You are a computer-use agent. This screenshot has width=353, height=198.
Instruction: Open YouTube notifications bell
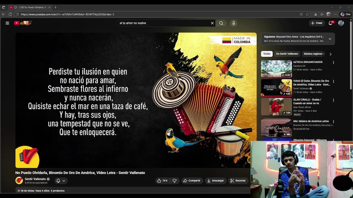pyautogui.click(x=330, y=23)
